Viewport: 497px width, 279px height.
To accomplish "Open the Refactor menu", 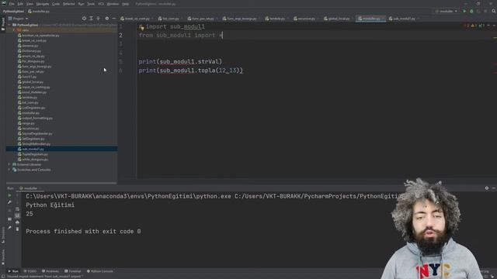I will click(x=69, y=4).
